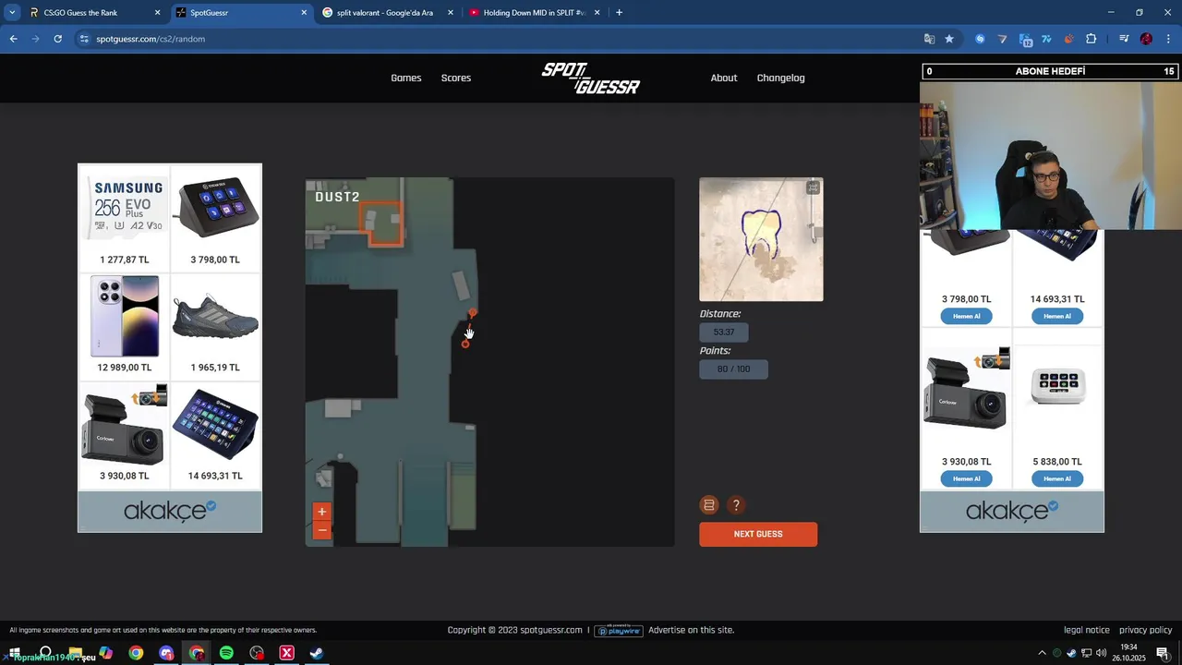Screen dimensions: 1182x665
Task: Open the privacy policy link
Action: point(1146,630)
